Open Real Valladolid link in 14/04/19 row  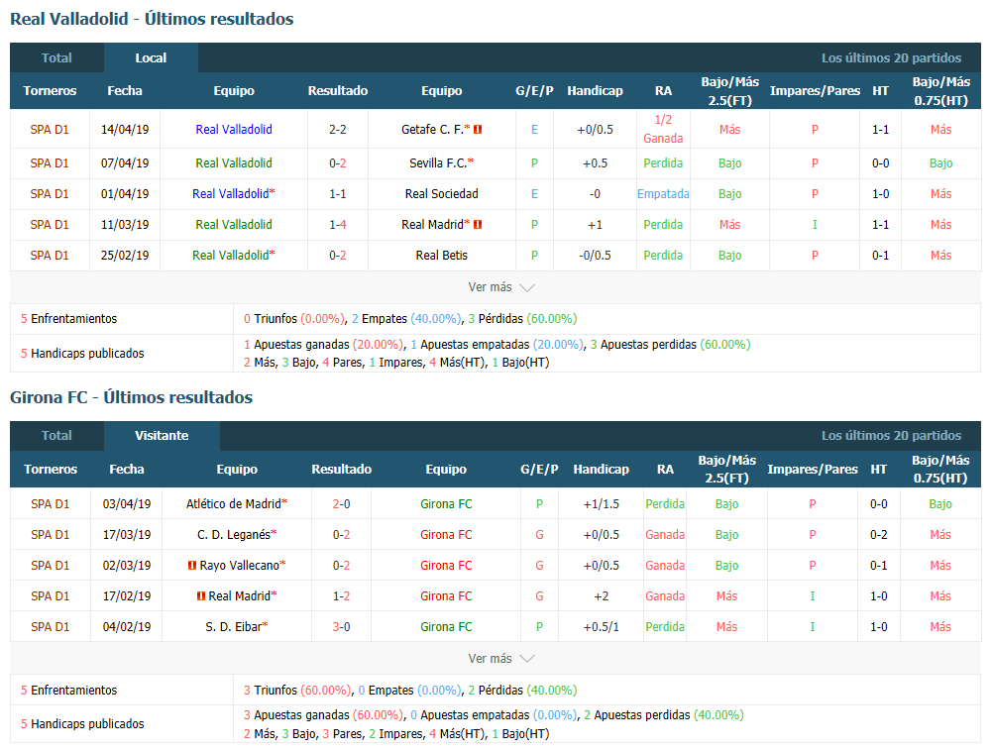[234, 129]
